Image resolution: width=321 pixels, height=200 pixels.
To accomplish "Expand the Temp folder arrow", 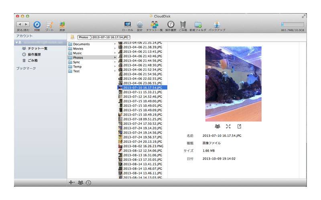I will [115, 66].
